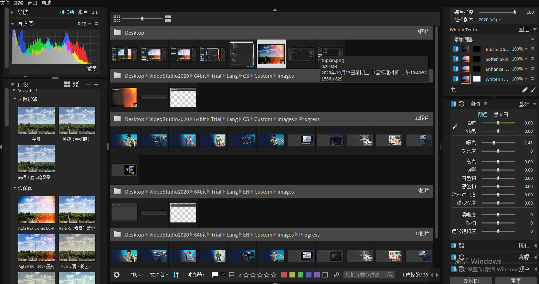Click the 先前的 button

(x=471, y=281)
